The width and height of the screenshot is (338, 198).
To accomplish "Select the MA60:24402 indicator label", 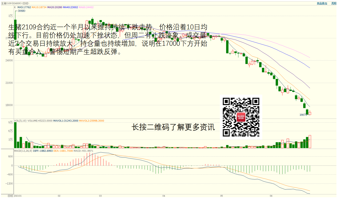I will coord(86,7).
